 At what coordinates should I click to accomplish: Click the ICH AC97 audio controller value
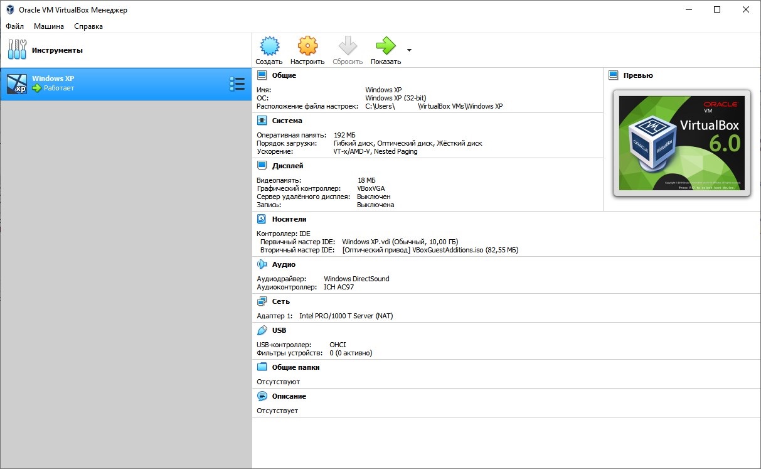tap(338, 287)
